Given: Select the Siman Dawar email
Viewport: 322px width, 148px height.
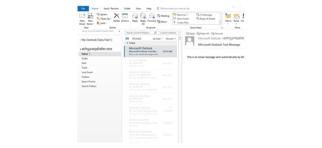Looking at the screenshot, I should point(151,63).
